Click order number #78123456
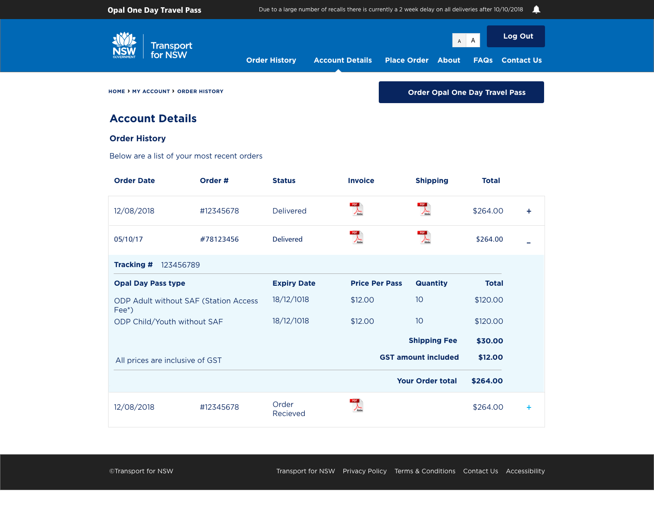The image size is (654, 516). (219, 239)
